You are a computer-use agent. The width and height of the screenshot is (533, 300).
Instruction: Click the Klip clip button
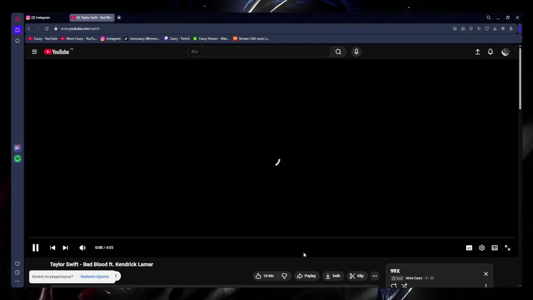356,276
